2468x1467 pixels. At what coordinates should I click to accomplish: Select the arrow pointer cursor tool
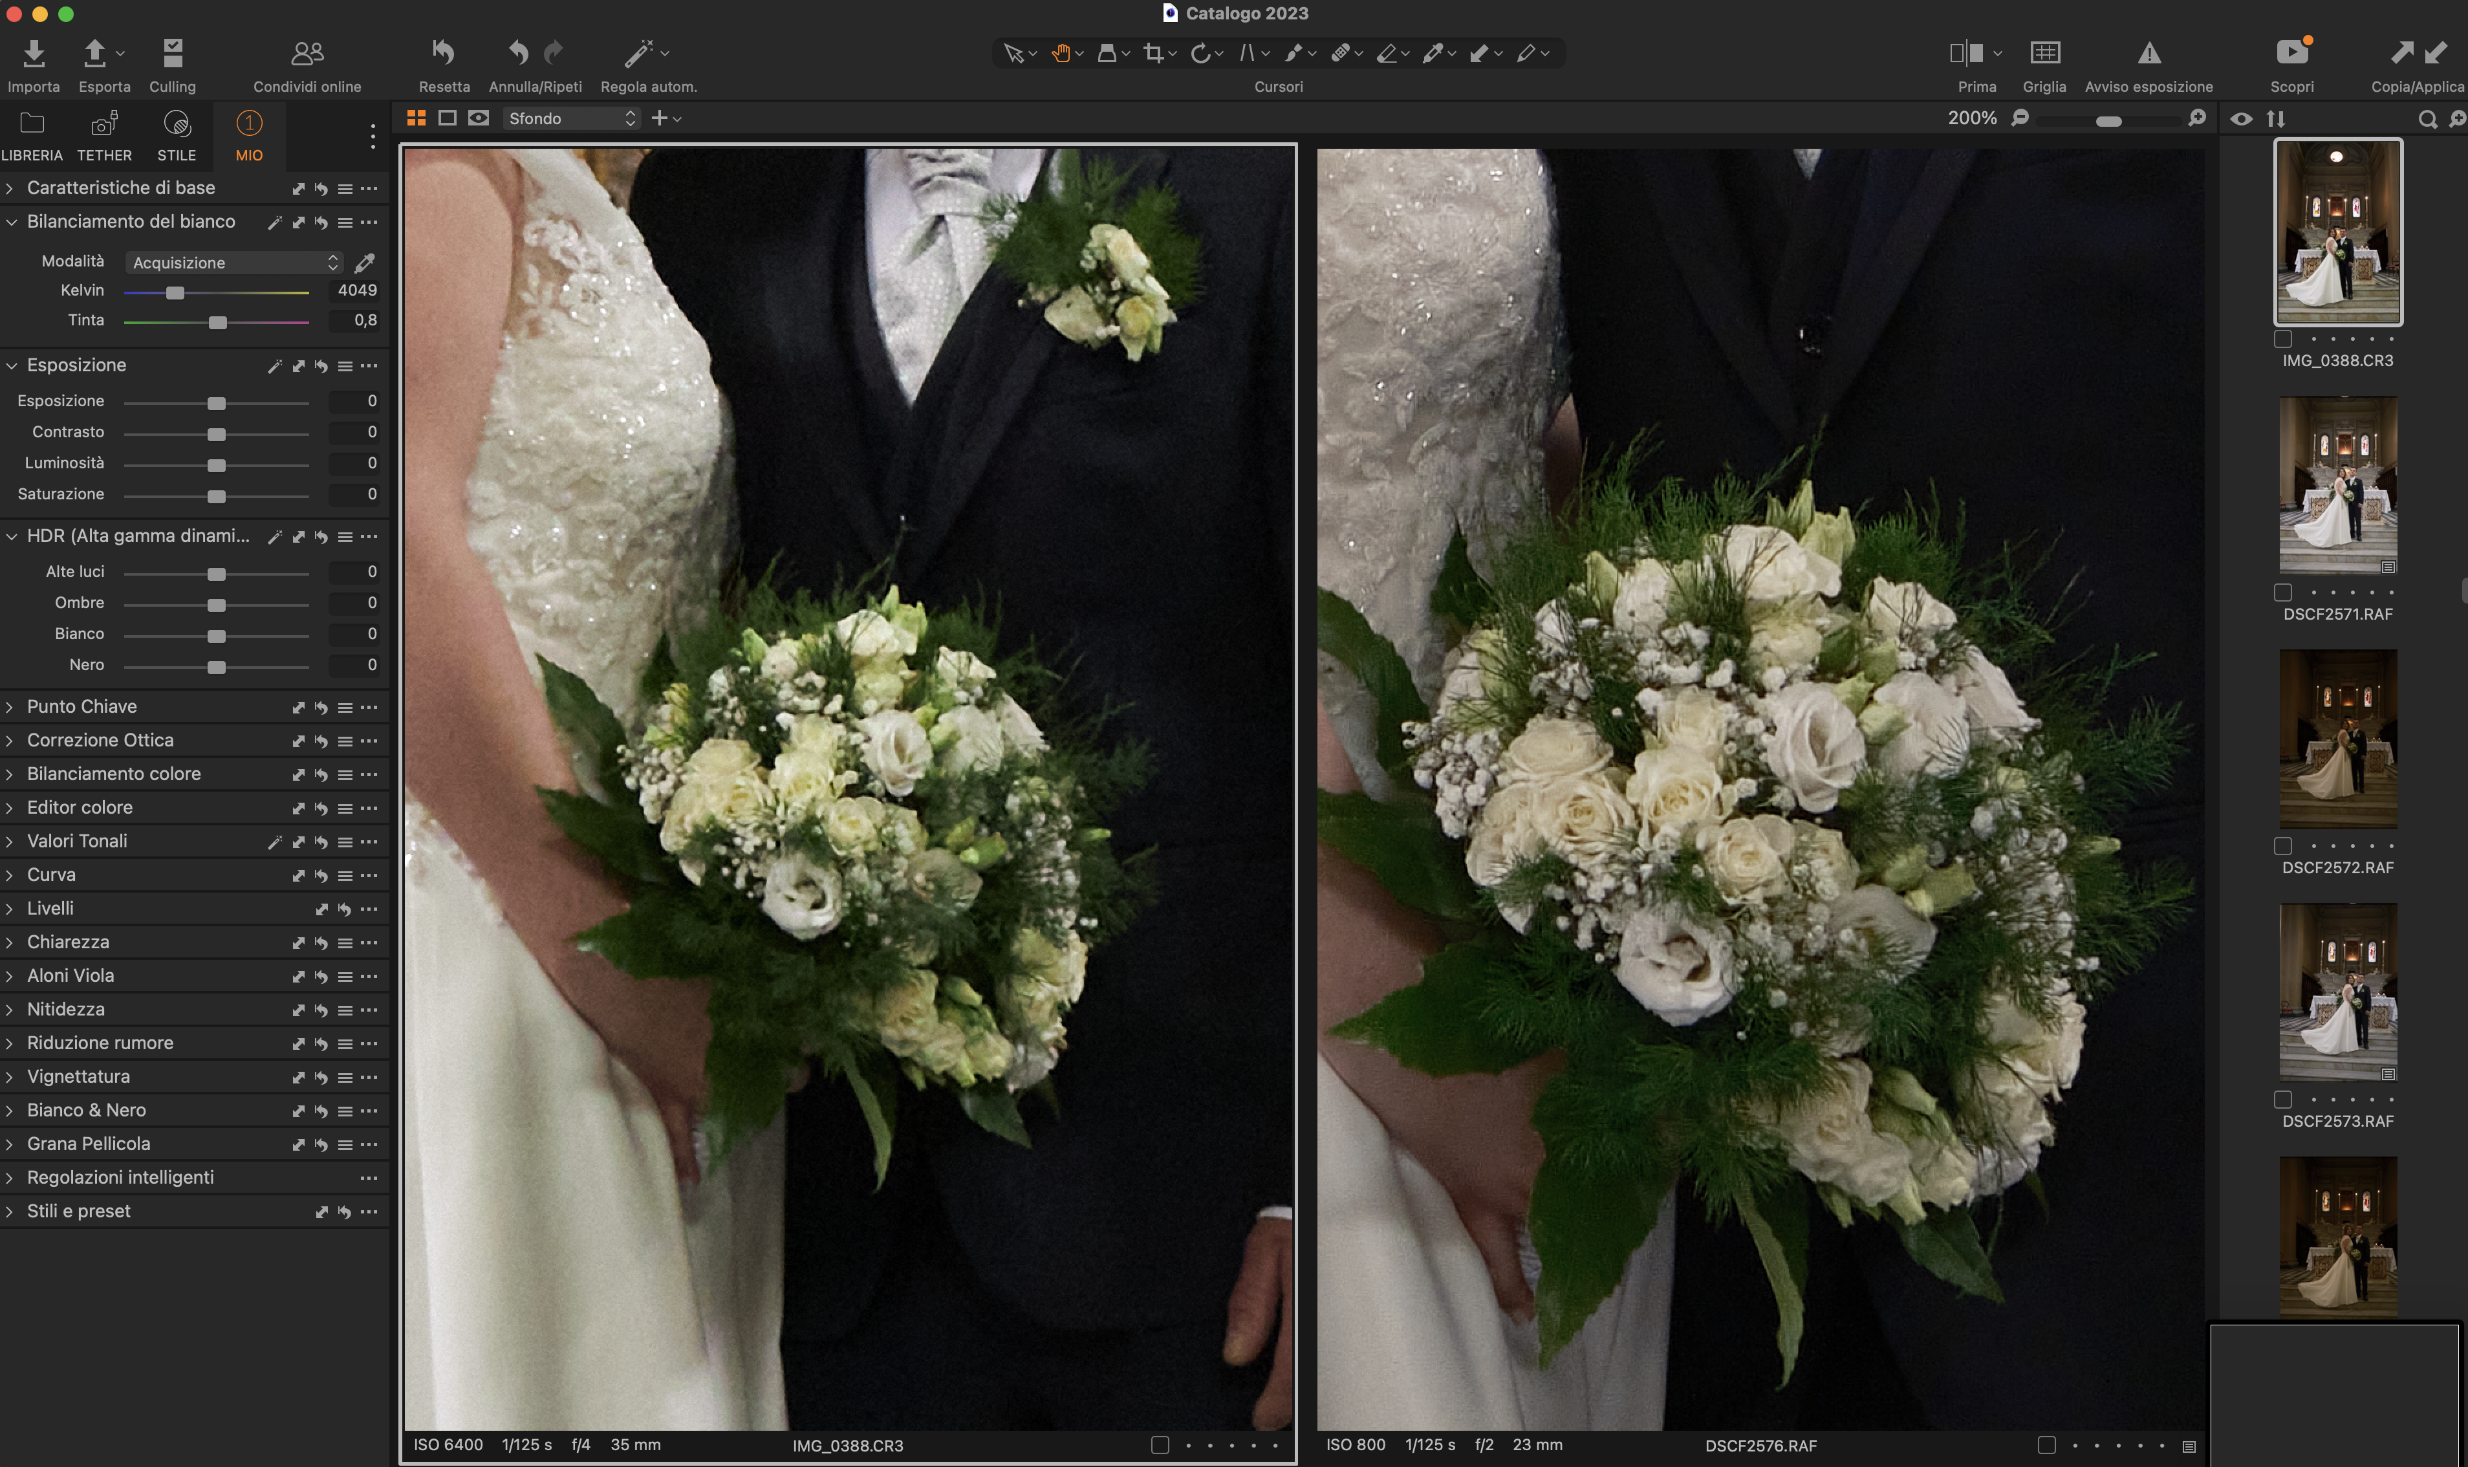coord(1013,54)
